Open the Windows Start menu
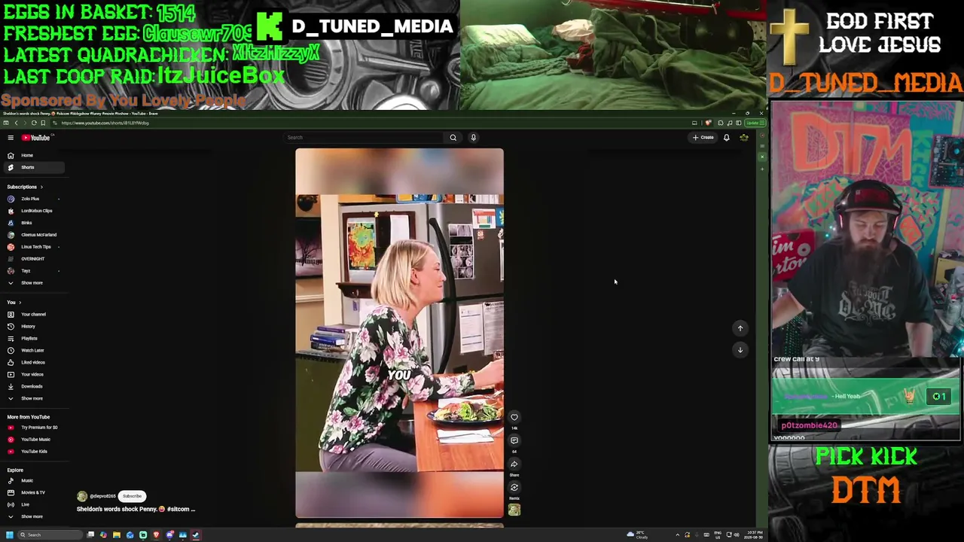This screenshot has width=964, height=542. (x=10, y=535)
